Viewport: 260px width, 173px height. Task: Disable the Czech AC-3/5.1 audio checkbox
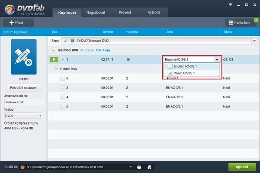click(x=170, y=73)
